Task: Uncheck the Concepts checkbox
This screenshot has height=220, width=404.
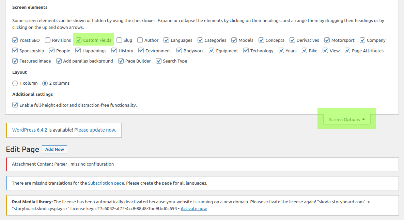Action: click(x=261, y=40)
